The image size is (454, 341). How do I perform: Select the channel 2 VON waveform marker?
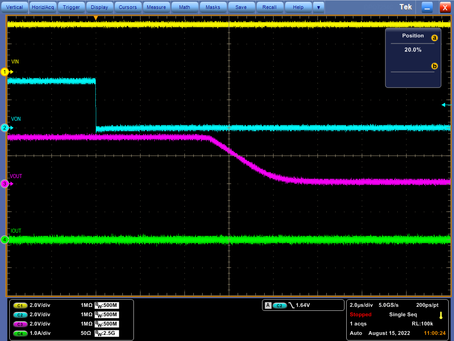click(5, 128)
